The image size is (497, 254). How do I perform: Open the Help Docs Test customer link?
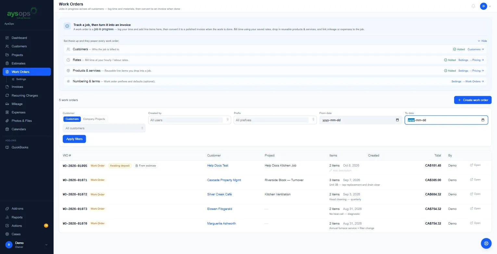tap(218, 166)
